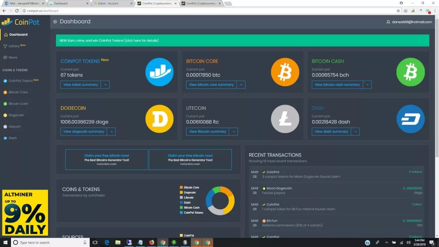Viewport: 439px width, 247px height.
Task: Open dropdown next to View token summary
Action: pyautogui.click(x=105, y=85)
